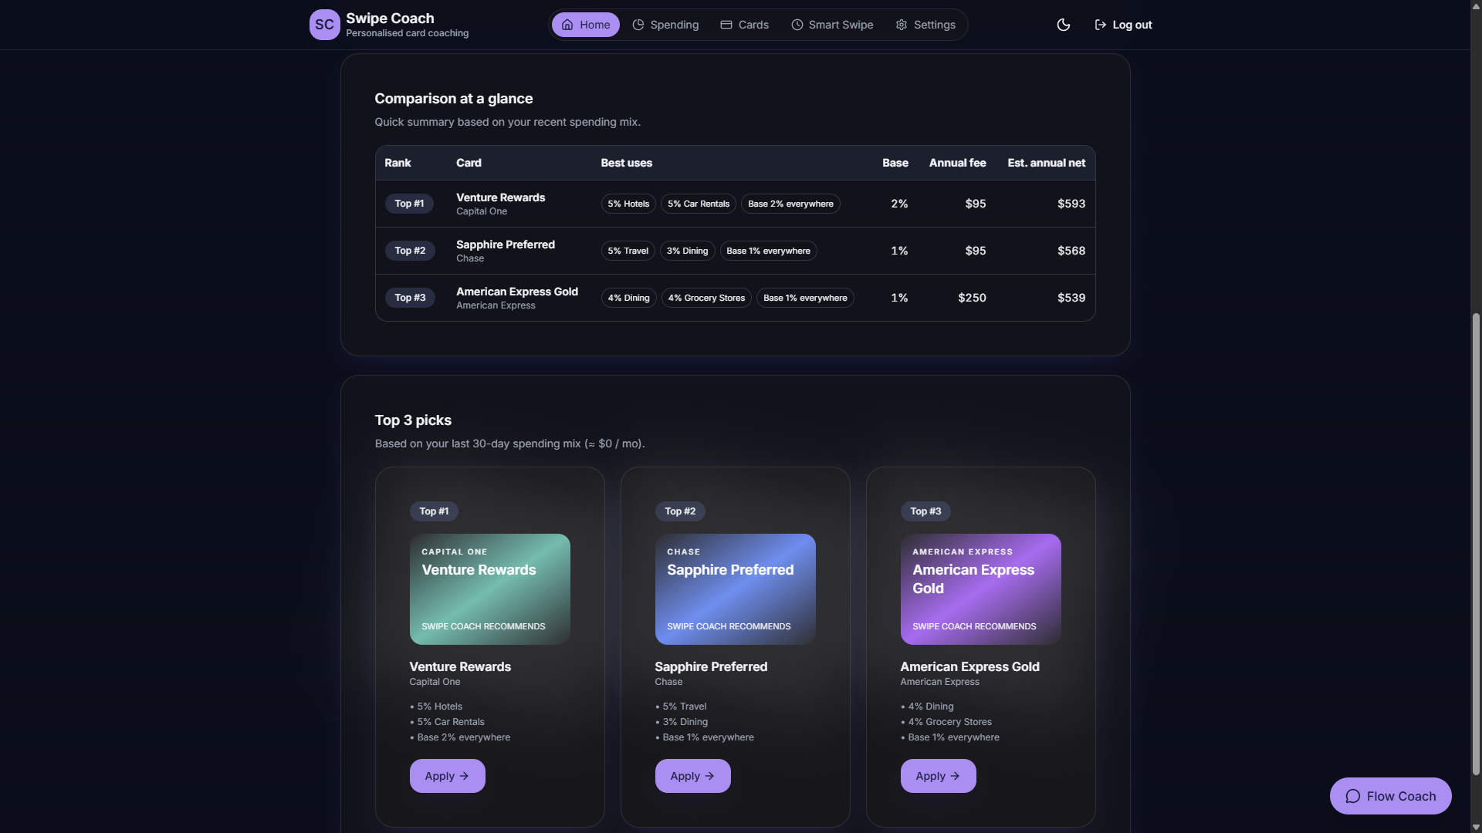Click the Sapphire Preferred card image
This screenshot has width=1482, height=833.
pos(735,589)
